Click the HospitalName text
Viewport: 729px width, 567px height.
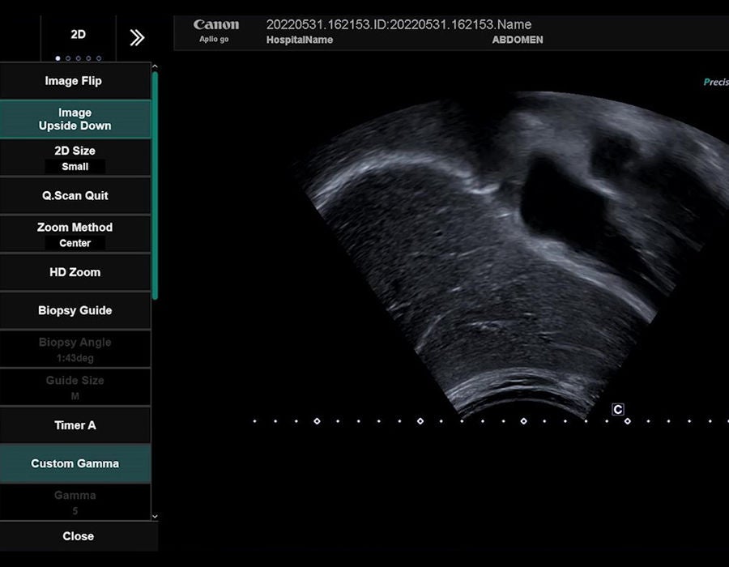[300, 40]
